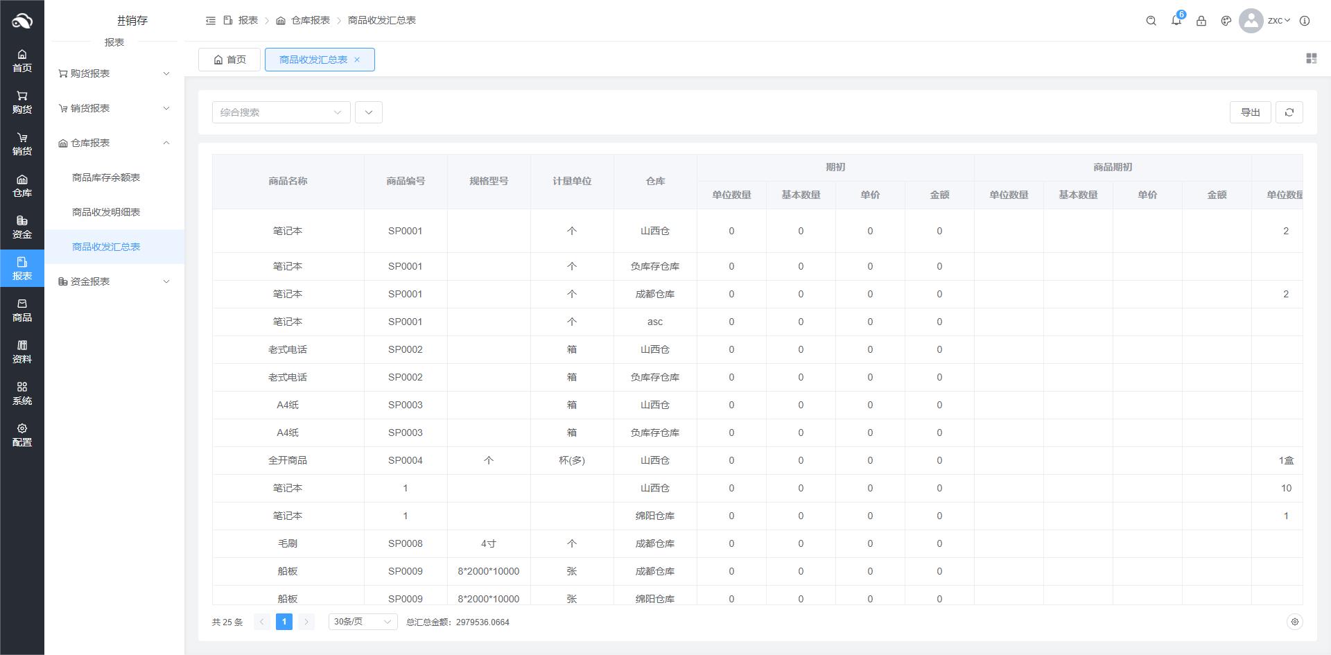Go to 商品 module in left sidebar

tap(22, 310)
